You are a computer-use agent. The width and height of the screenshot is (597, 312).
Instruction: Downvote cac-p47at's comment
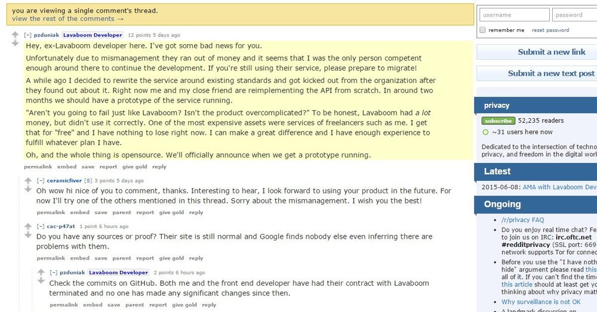[x=28, y=235]
